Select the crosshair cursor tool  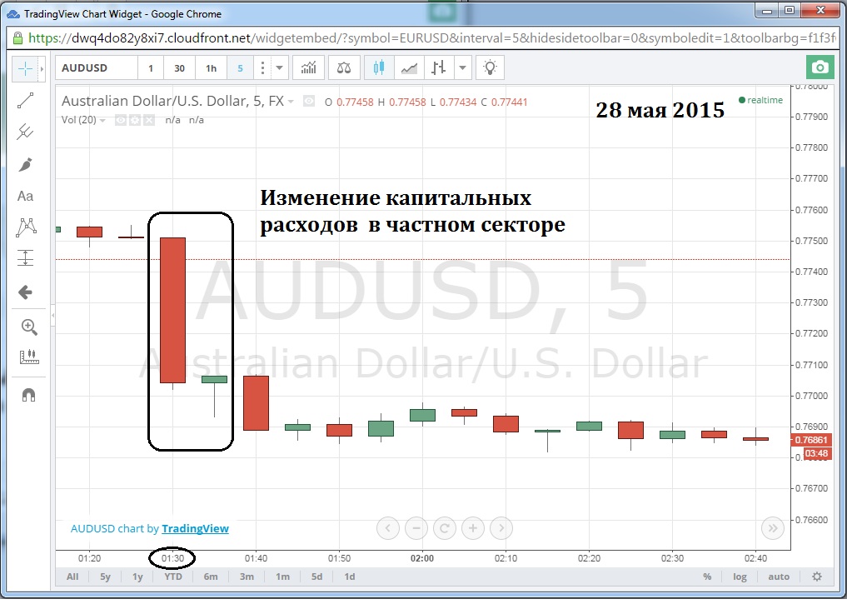coord(25,68)
